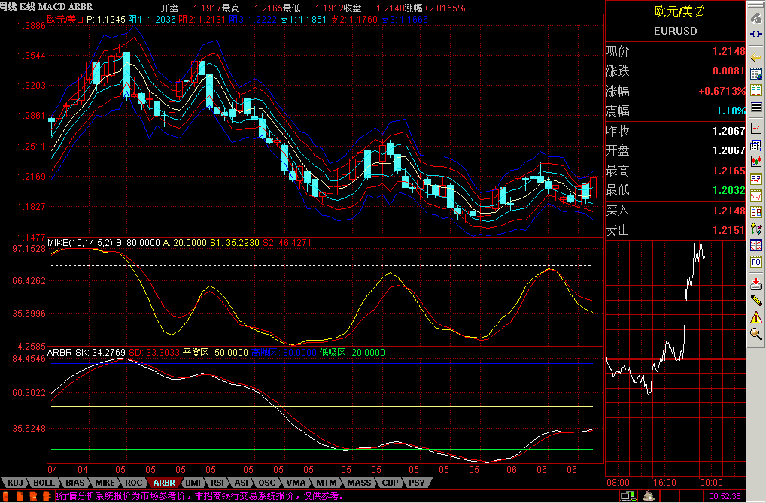Open the DMI indicator tab
This screenshot has width=766, height=503.
click(193, 483)
